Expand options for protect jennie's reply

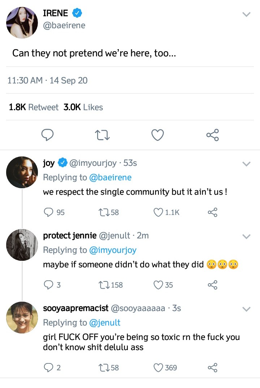246,237
